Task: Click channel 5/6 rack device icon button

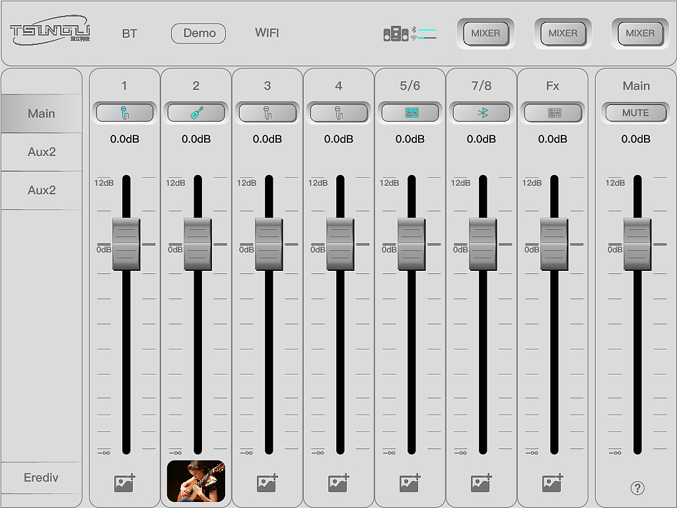Action: coord(410,113)
